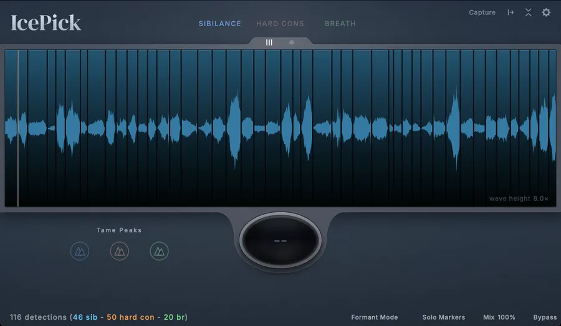Toggle Formant Mode
561x326 pixels.
(375, 317)
